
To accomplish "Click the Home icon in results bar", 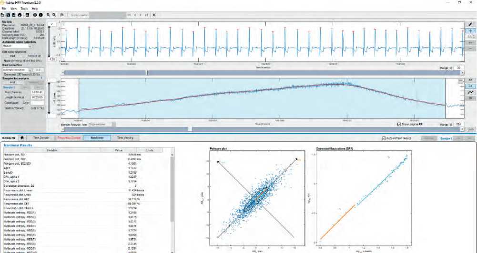I will tap(22, 138).
